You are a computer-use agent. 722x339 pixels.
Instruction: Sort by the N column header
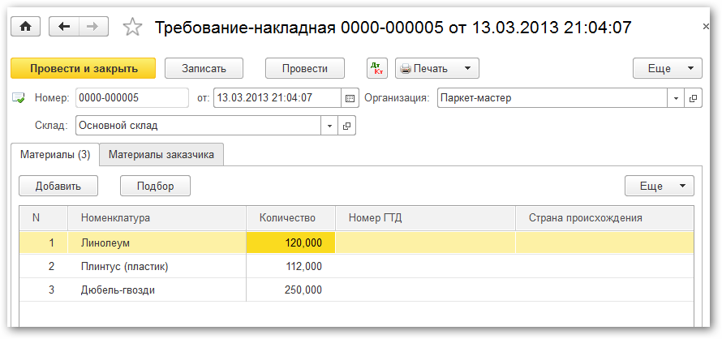(43, 218)
